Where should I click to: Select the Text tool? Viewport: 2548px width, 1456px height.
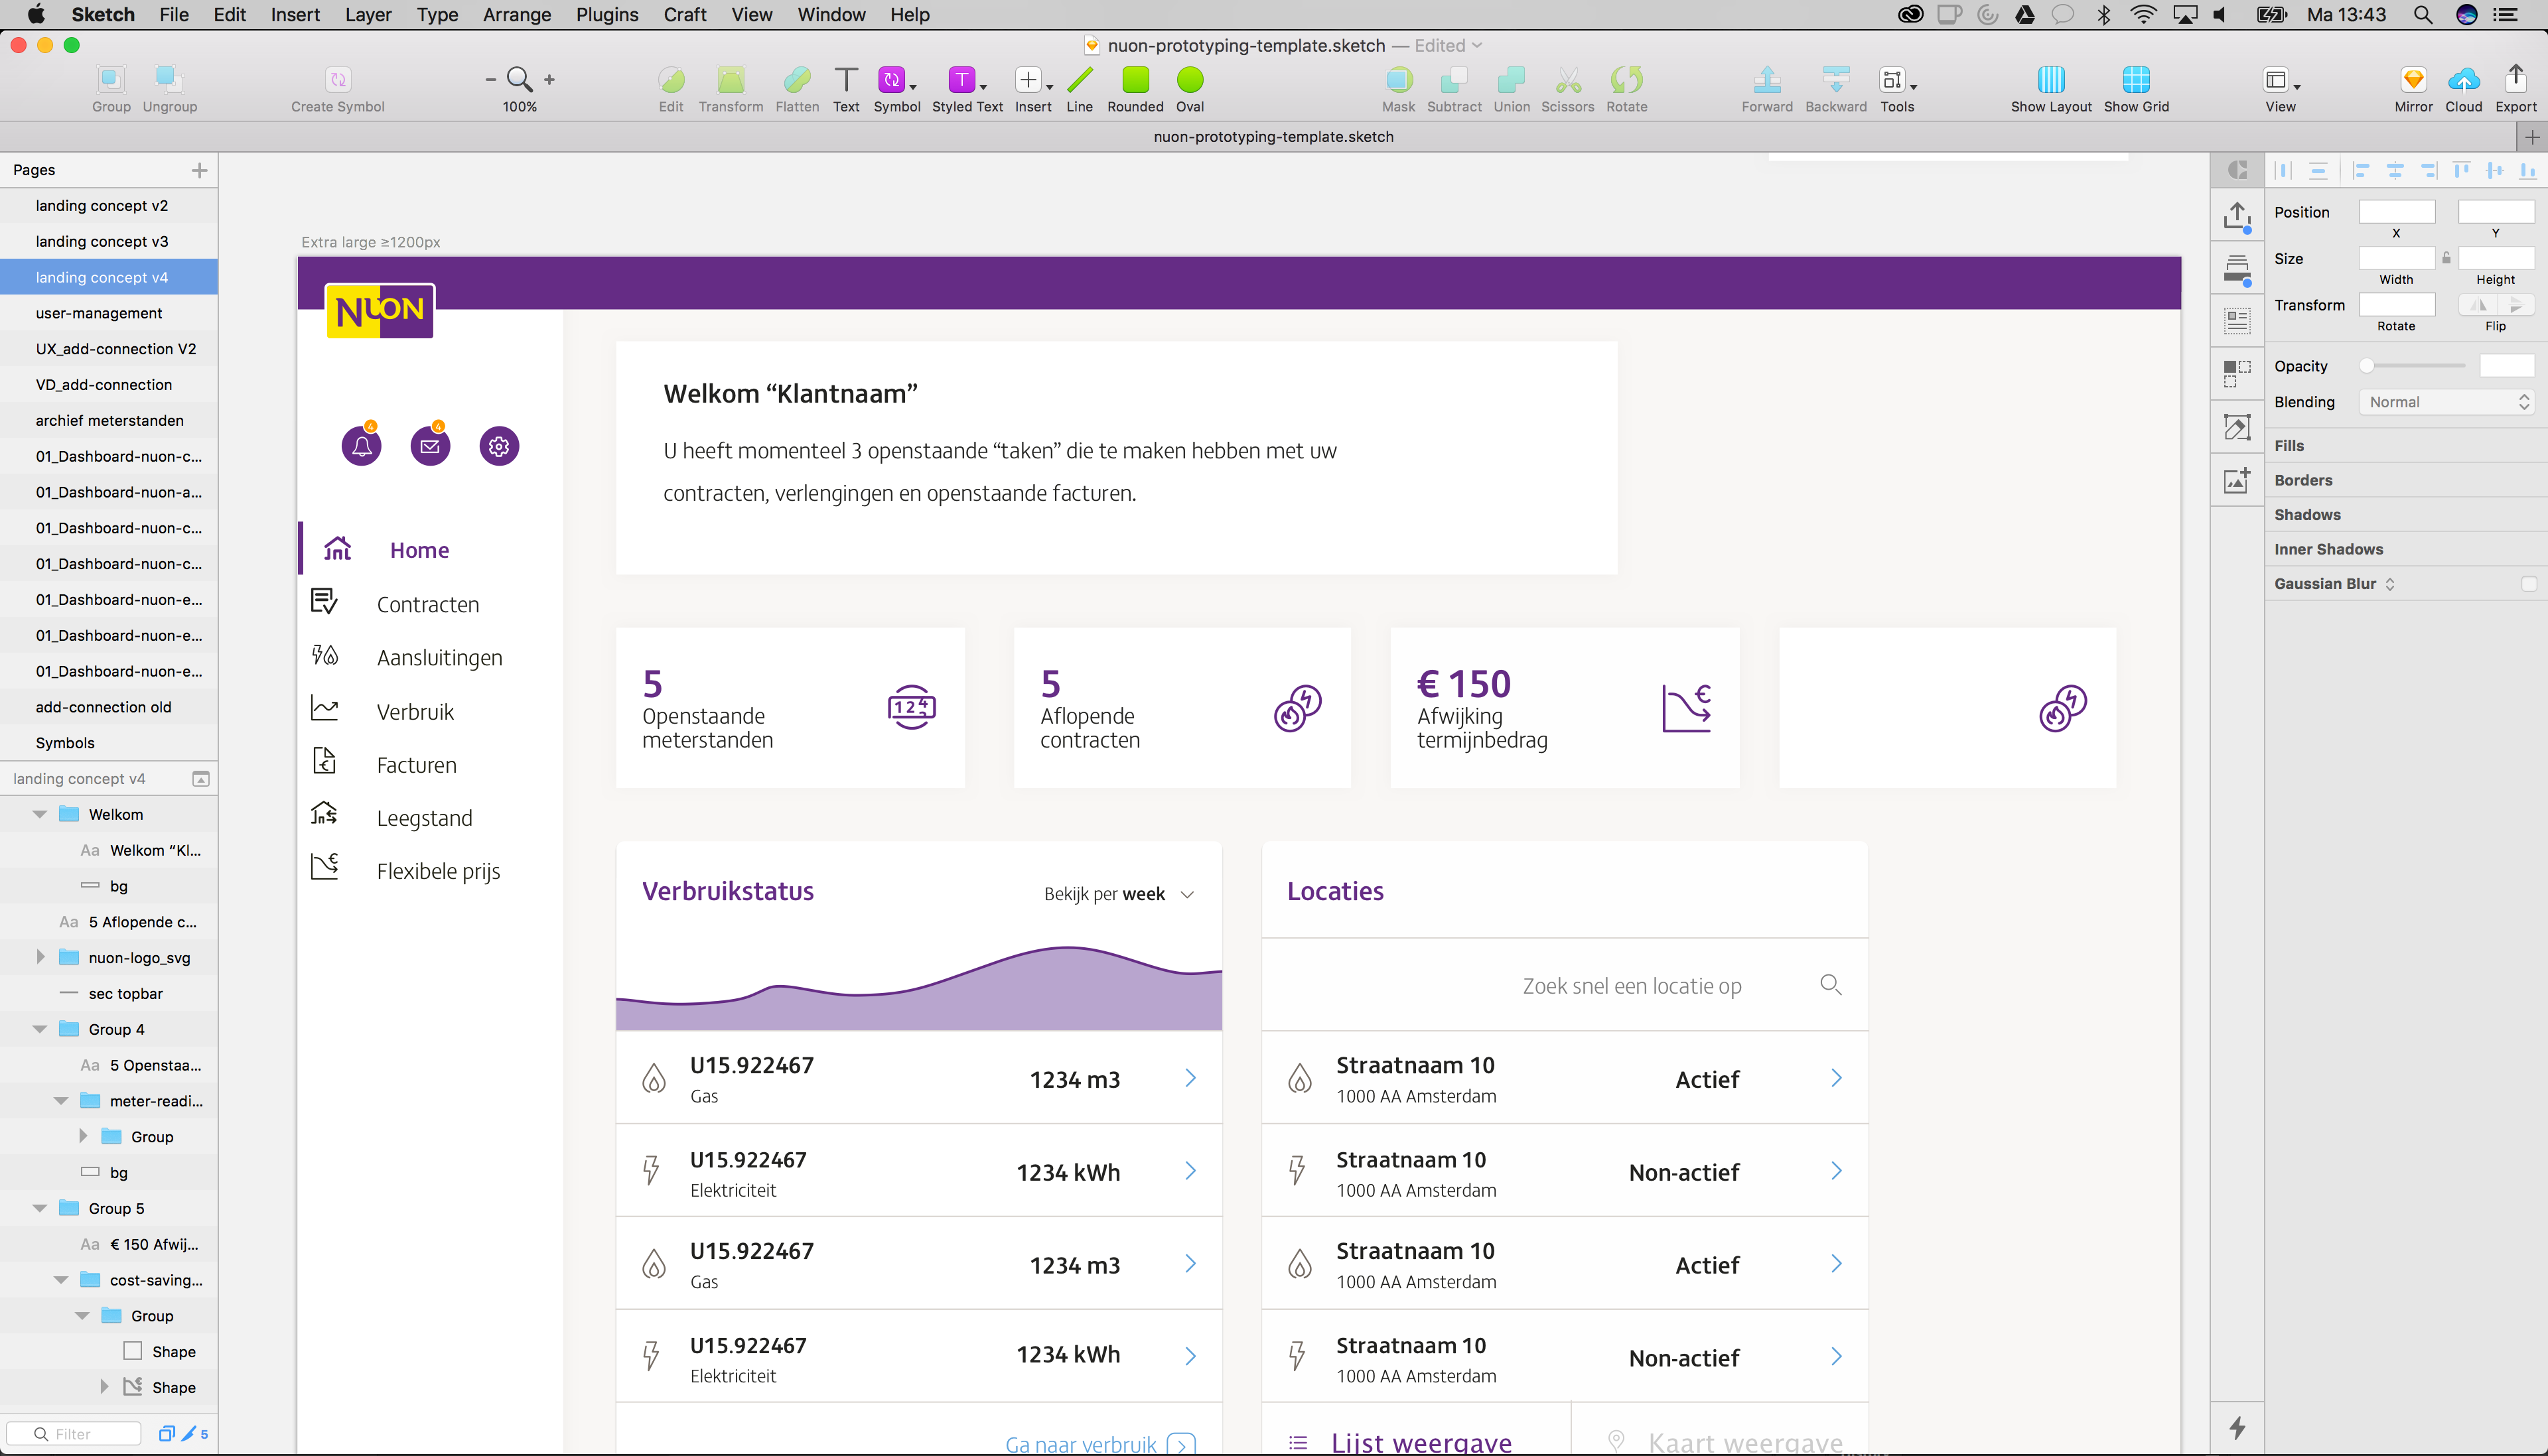(x=846, y=80)
